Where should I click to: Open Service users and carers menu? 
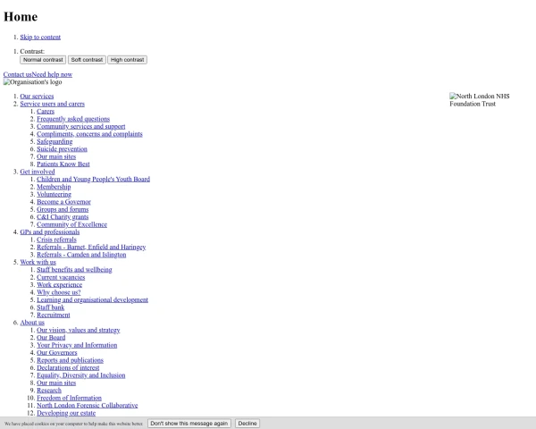tap(53, 104)
